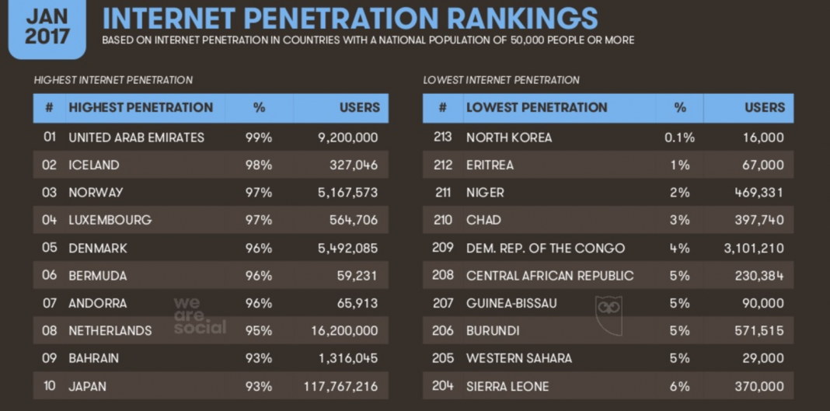The width and height of the screenshot is (830, 411).
Task: Select the United Arab Emirates row
Action: tap(211, 137)
